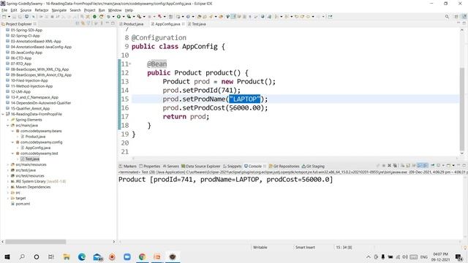468x263 pixels.
Task: Open the Window menu
Action: click(x=115, y=10)
